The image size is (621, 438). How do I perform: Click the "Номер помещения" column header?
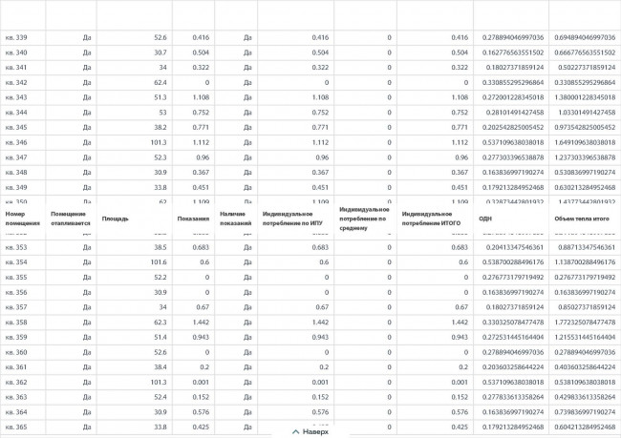(23, 219)
